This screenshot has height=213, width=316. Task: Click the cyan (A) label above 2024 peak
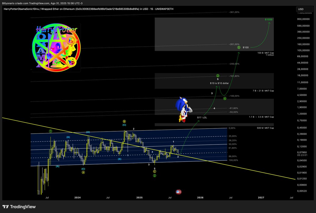coord(88,132)
